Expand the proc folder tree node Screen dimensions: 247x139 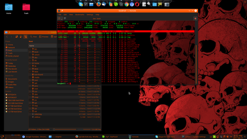(x=30, y=86)
